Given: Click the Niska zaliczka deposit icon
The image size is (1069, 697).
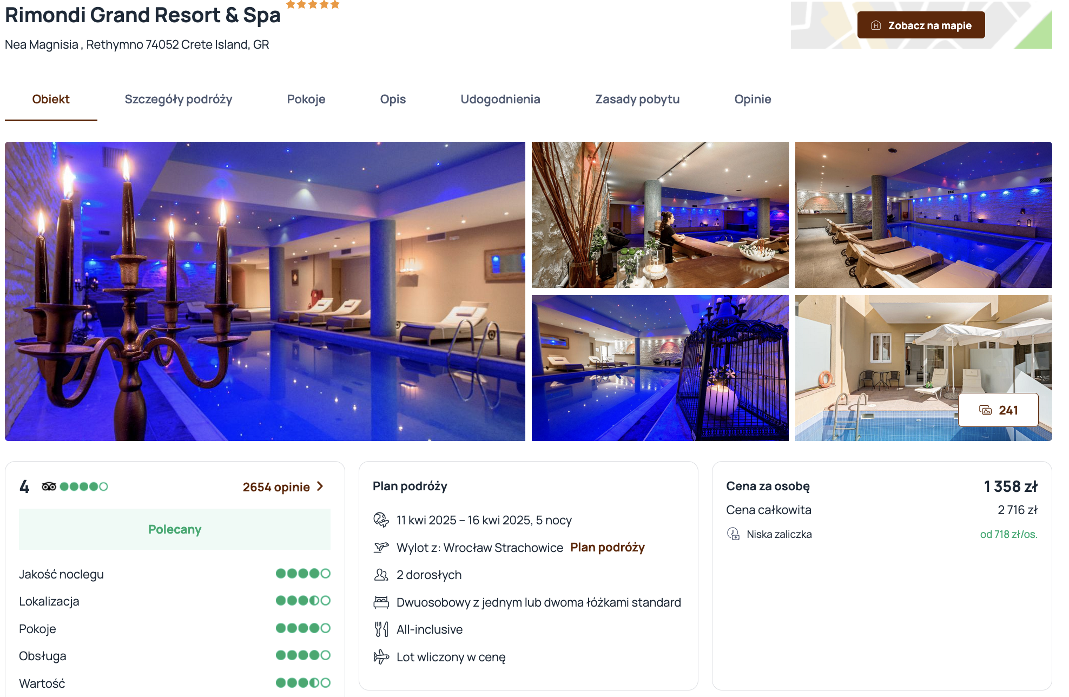Looking at the screenshot, I should click(733, 534).
